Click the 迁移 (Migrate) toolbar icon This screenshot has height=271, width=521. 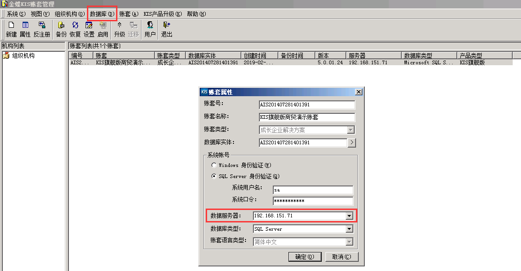(133, 29)
